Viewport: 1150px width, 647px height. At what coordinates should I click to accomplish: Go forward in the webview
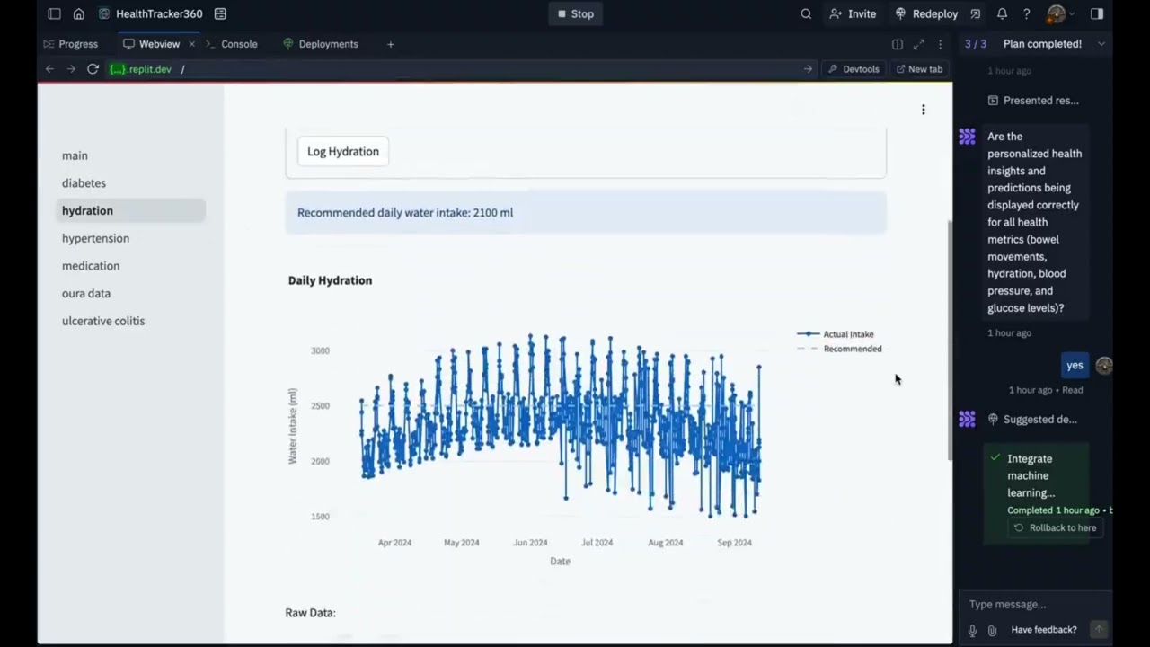(x=71, y=69)
